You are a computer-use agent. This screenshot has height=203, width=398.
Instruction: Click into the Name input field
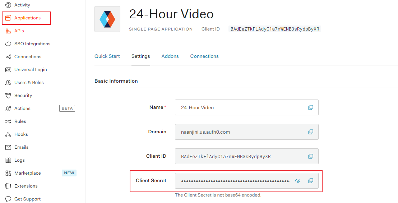point(247,107)
